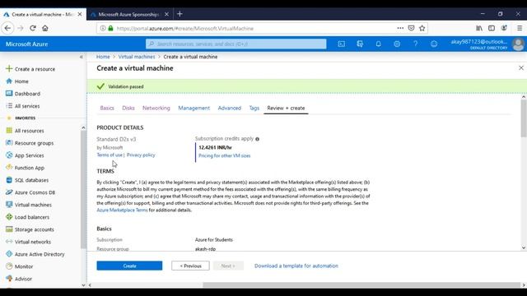This screenshot has height=296, width=527.
Task: Close the Create a virtual machine blade
Action: [x=521, y=67]
